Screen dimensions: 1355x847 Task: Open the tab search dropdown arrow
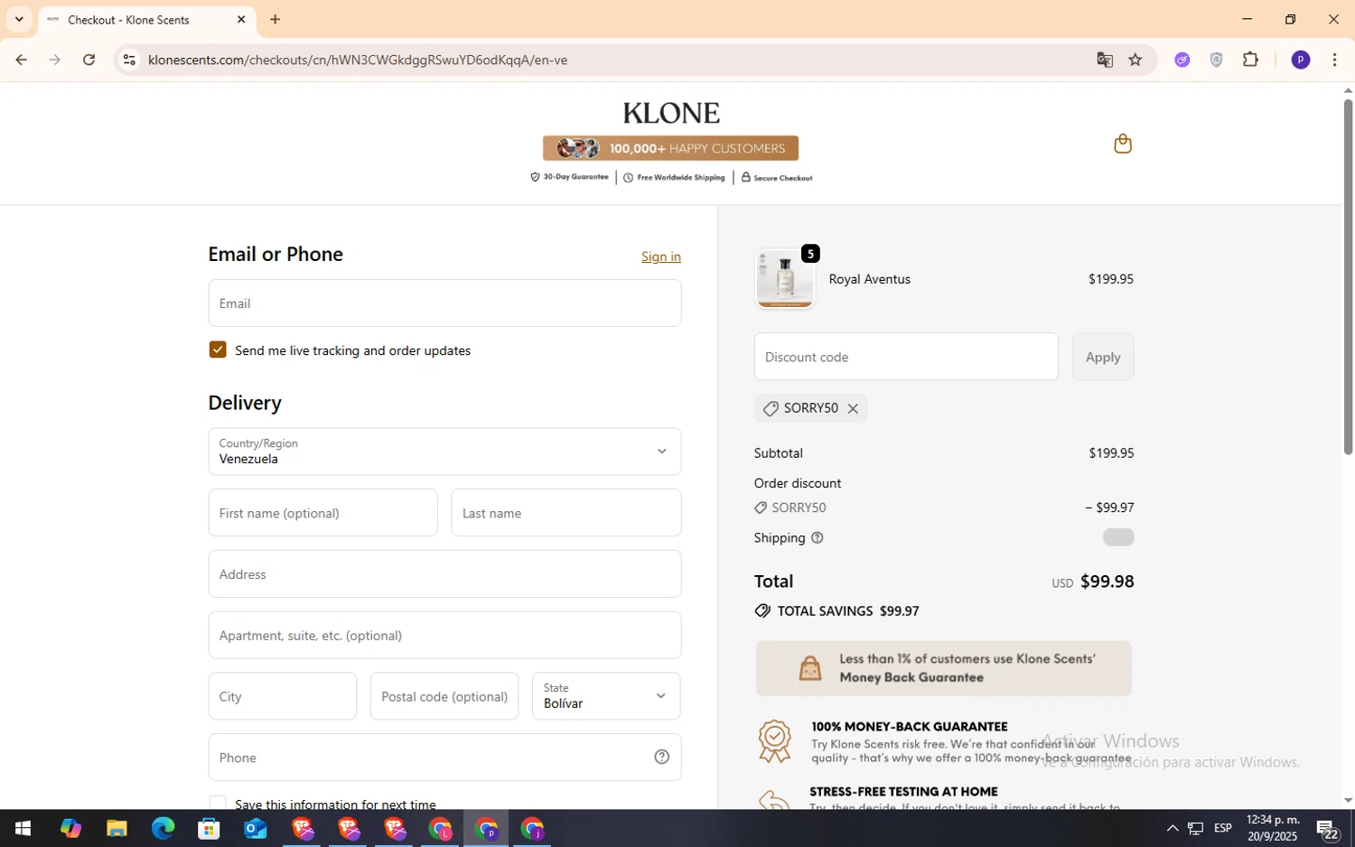(19, 19)
